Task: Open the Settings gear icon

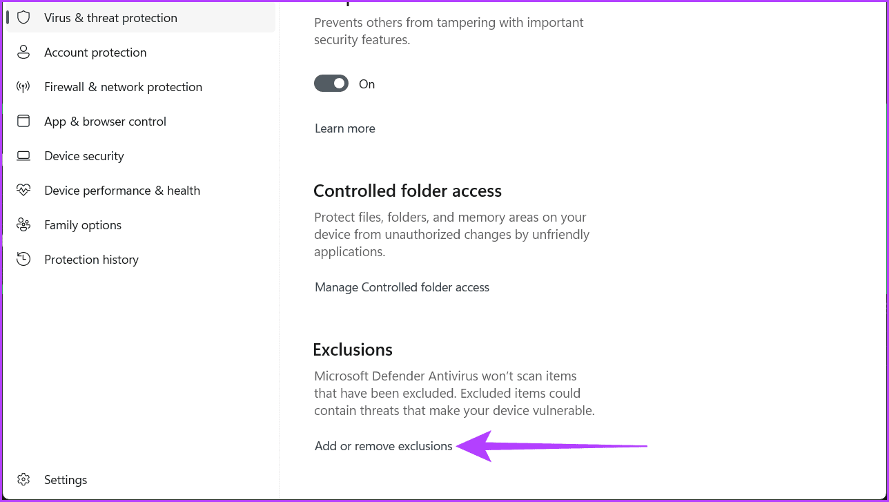Action: point(23,479)
